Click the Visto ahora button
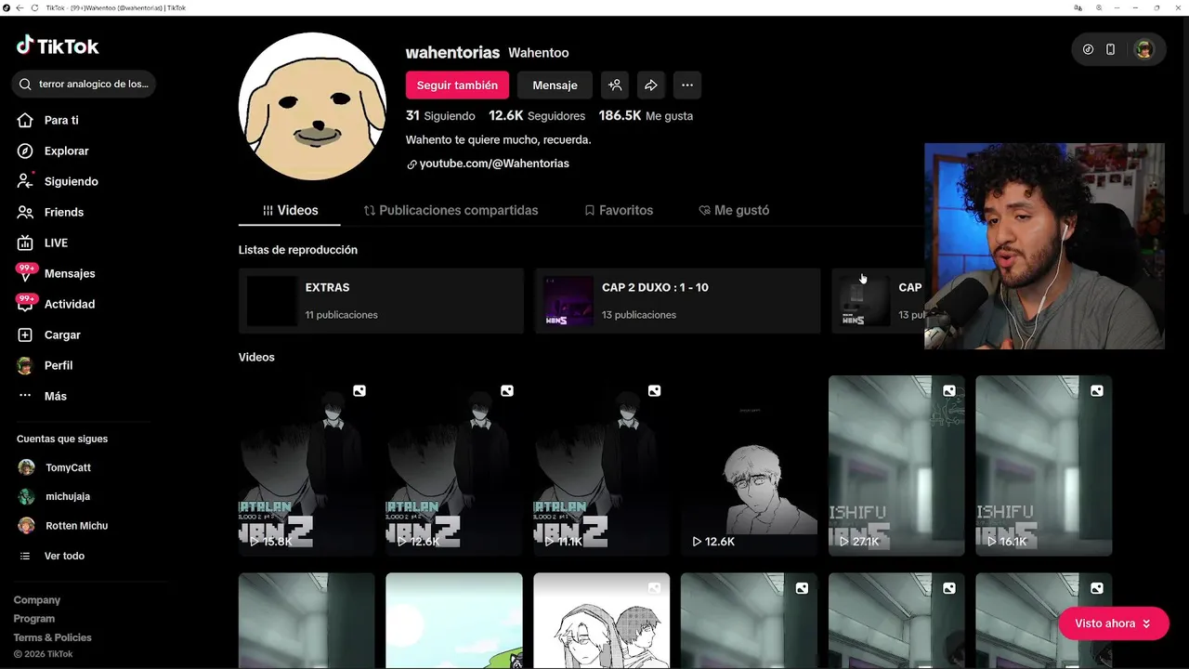Viewport: 1189px width, 669px height. tap(1113, 623)
